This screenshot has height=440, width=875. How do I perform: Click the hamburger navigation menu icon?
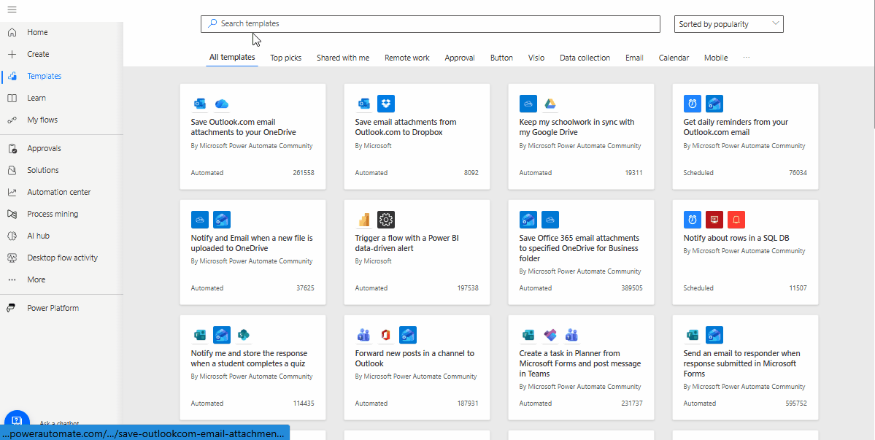tap(12, 9)
